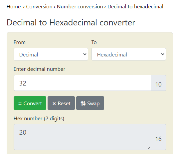Click the Swap button

(x=90, y=103)
